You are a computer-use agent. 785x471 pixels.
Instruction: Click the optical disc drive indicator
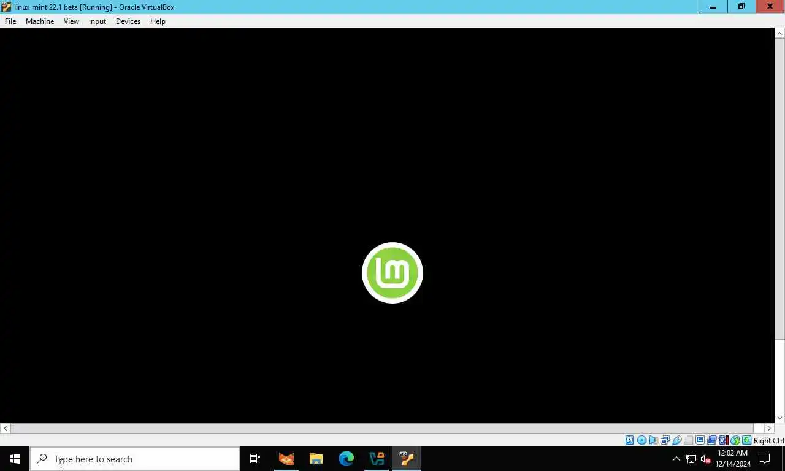coord(641,440)
